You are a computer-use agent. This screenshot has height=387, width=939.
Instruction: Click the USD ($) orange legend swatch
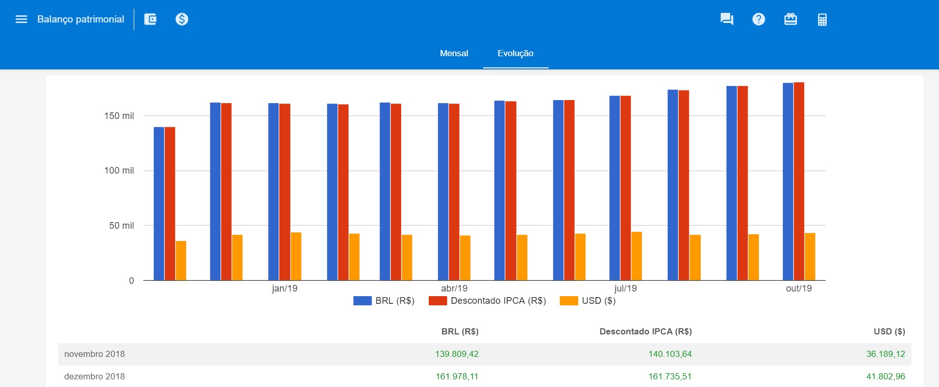(569, 301)
